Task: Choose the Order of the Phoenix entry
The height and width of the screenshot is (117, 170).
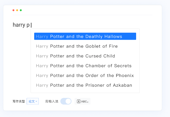Action: (x=85, y=75)
